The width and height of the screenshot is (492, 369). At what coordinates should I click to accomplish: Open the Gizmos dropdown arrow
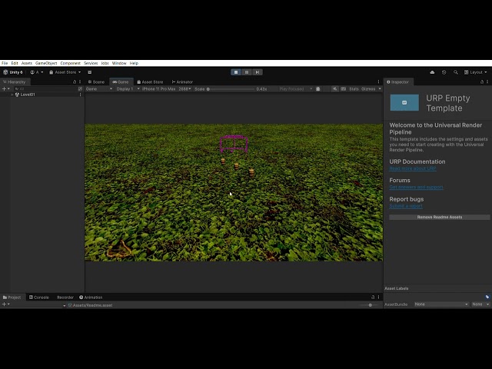point(380,89)
